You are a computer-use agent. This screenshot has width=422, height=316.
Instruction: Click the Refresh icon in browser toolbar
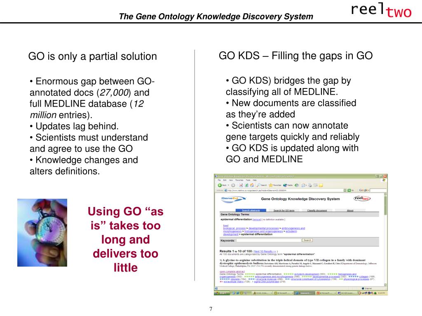click(x=246, y=185)
